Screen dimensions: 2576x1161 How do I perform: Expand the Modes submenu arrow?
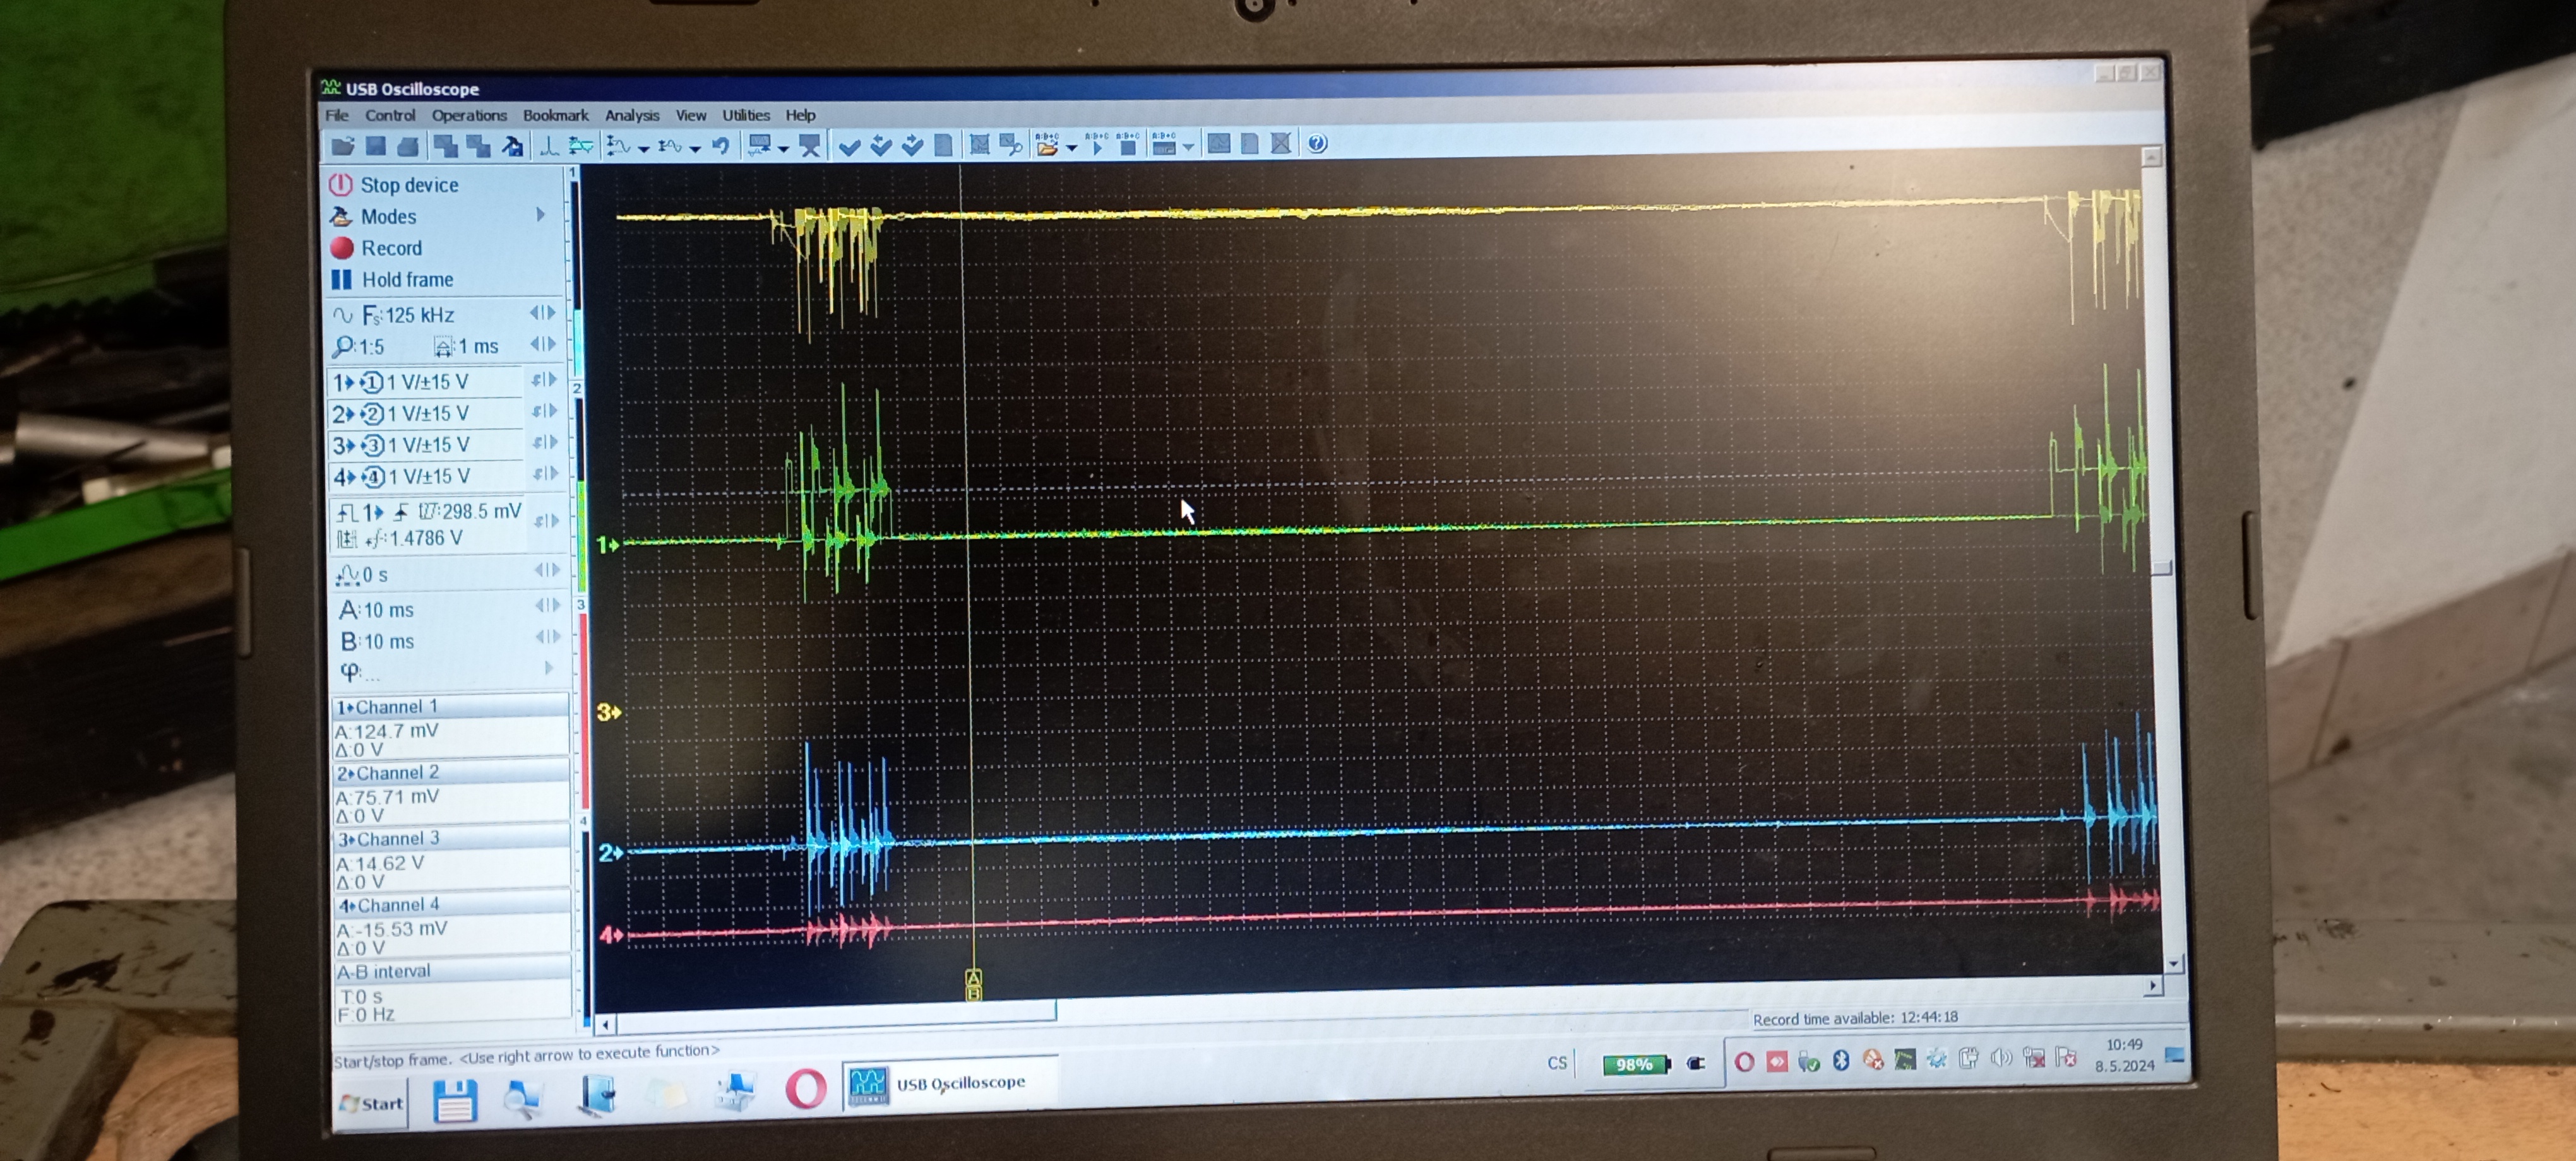(541, 215)
